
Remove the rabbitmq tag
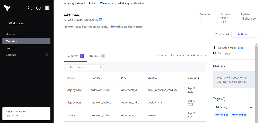click(x=227, y=115)
